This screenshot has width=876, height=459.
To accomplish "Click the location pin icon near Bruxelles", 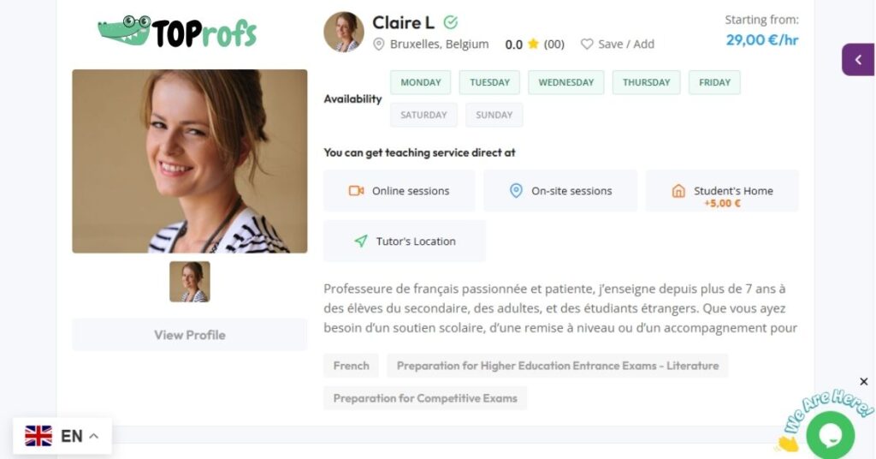I will coord(379,45).
